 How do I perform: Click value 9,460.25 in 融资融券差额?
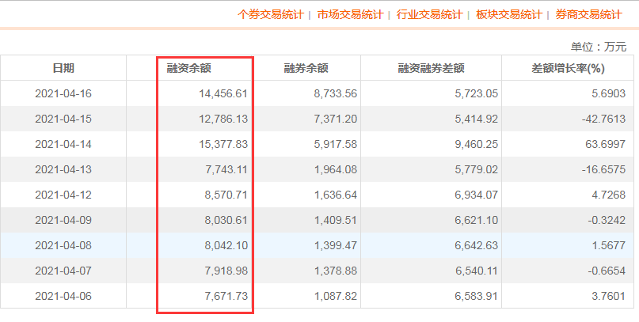[477, 144]
